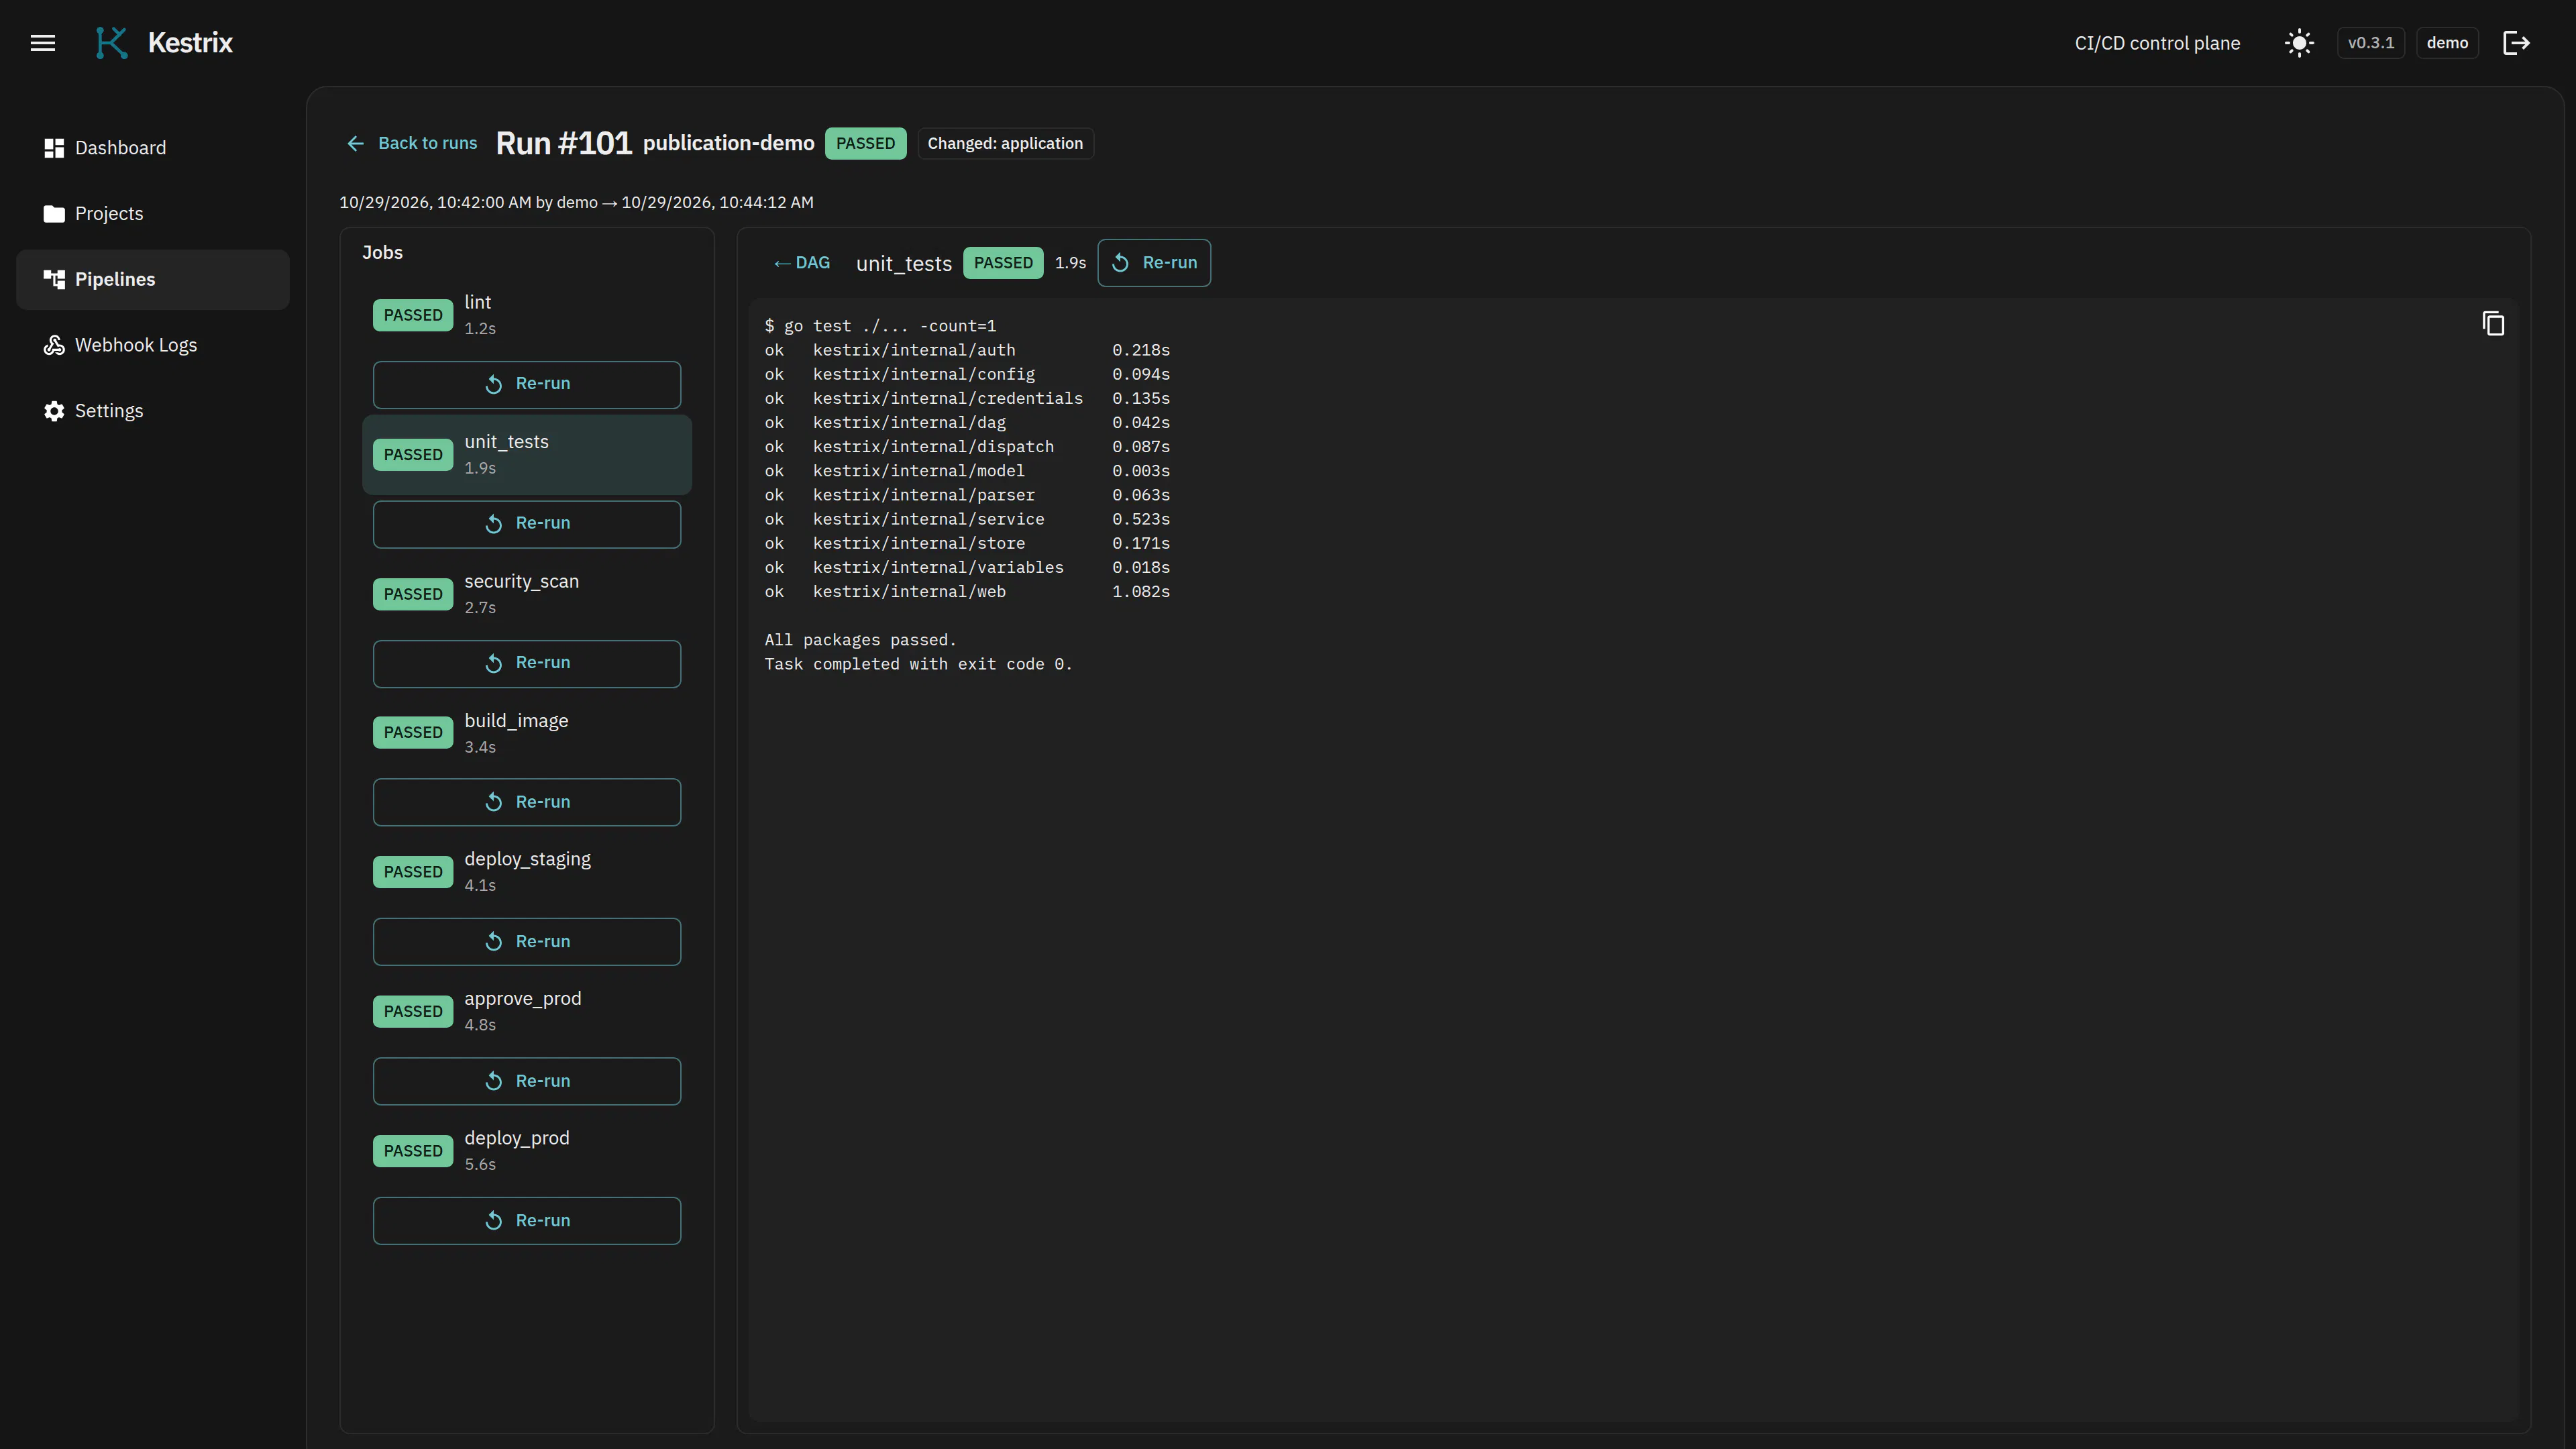
Task: Open the hamburger navigation menu
Action: (43, 43)
